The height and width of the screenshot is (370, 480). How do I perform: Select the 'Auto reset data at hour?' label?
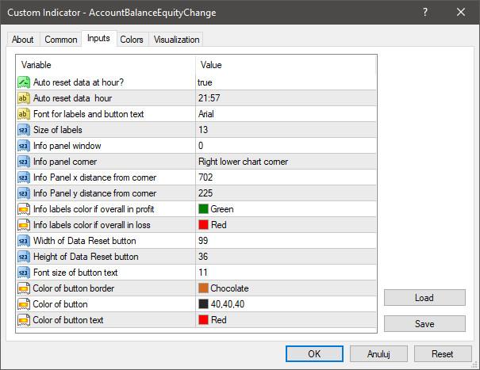point(79,82)
